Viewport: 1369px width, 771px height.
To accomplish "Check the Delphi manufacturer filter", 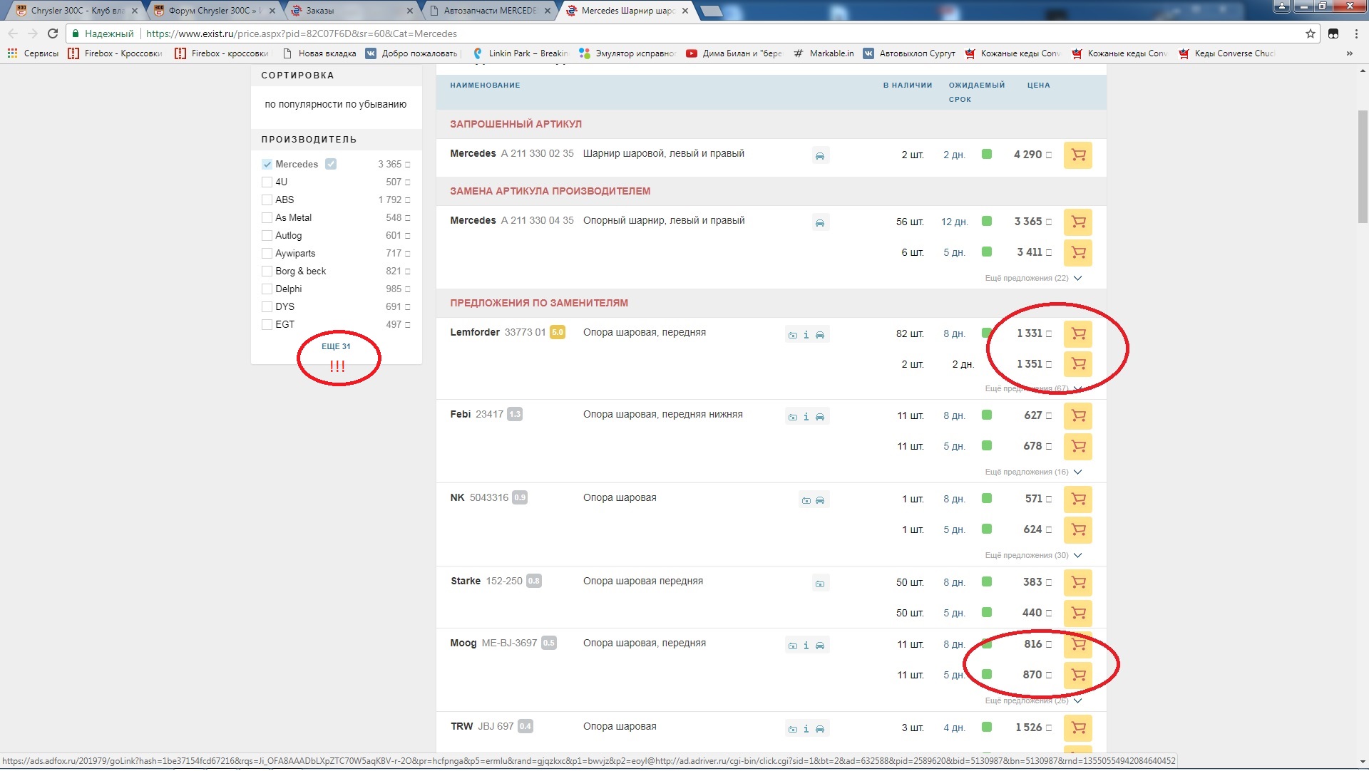I will 267,289.
